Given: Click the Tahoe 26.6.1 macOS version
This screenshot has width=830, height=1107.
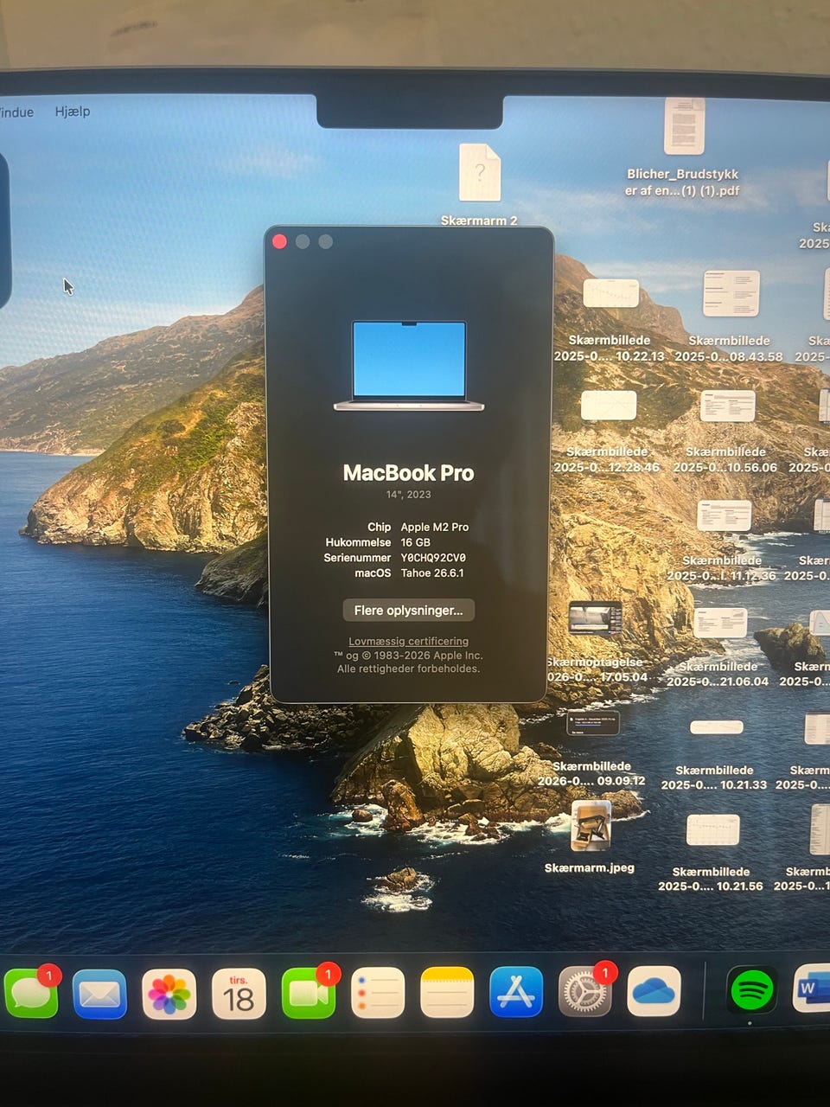Looking at the screenshot, I should [x=432, y=573].
